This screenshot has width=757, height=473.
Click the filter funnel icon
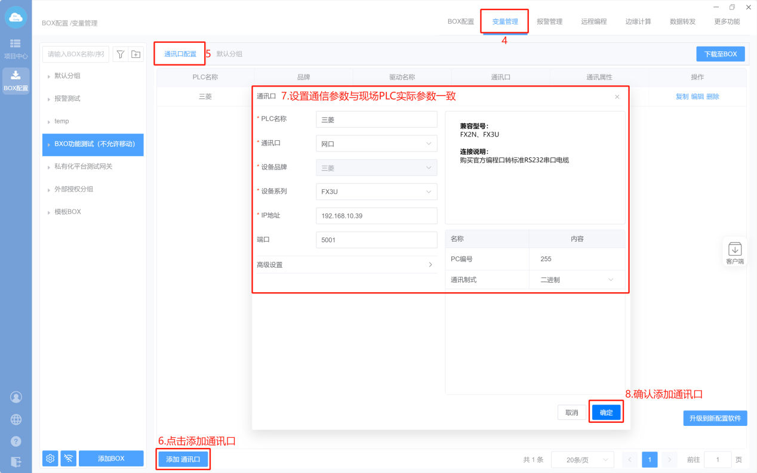click(121, 54)
